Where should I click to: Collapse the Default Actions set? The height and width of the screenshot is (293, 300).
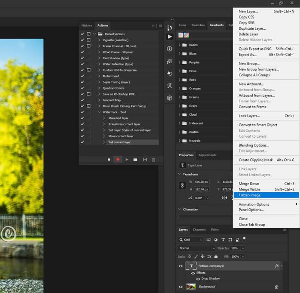click(x=94, y=34)
